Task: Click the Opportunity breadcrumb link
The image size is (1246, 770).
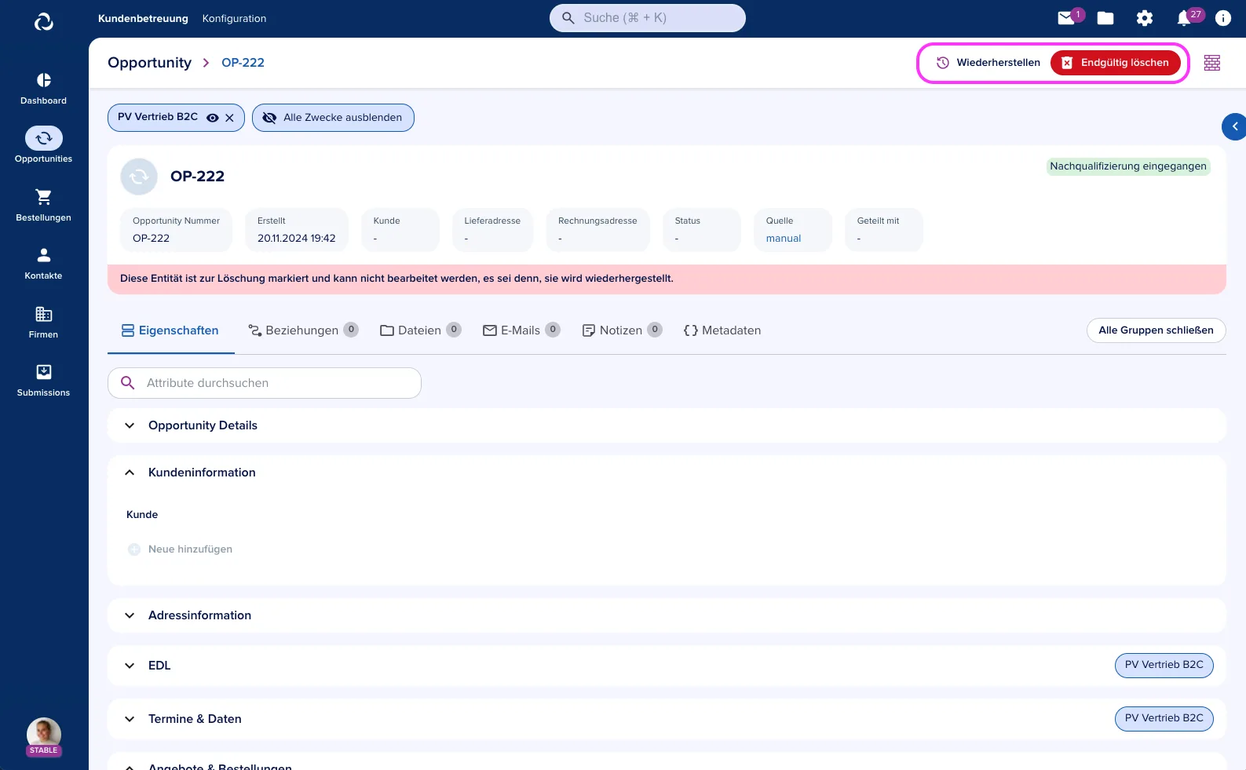Action: 149,63
